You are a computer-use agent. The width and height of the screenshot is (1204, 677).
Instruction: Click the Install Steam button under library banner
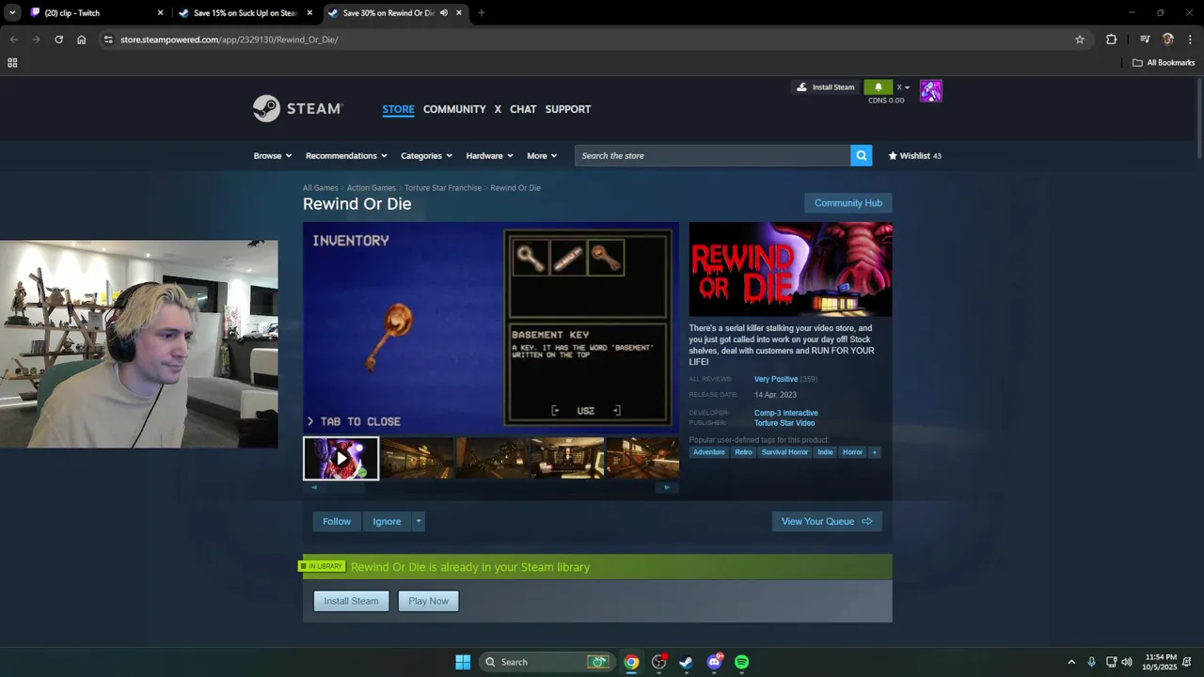click(351, 601)
